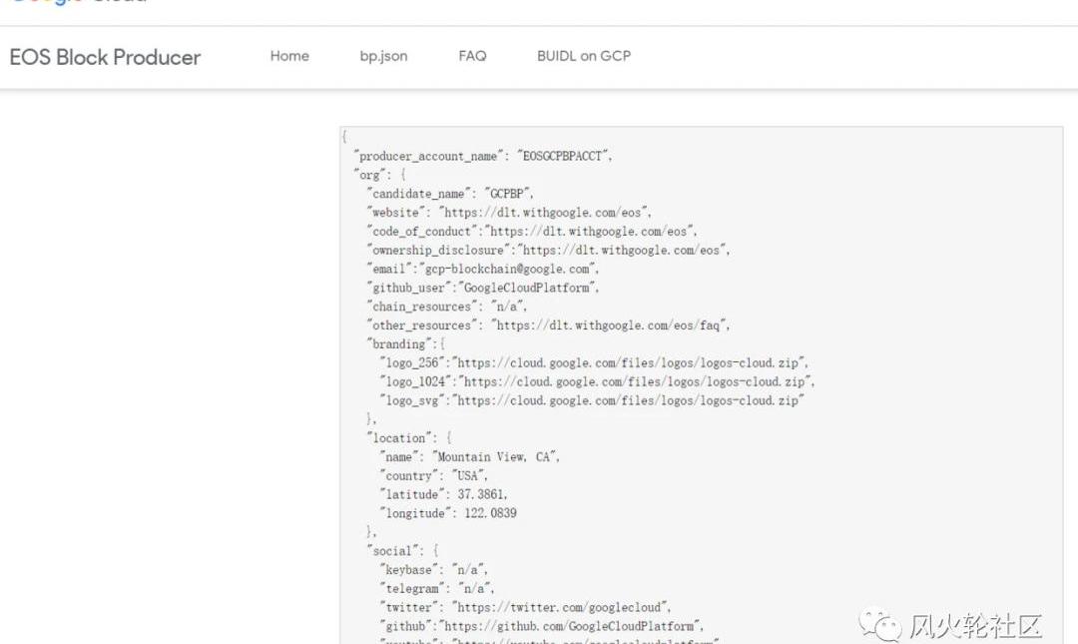Click the "website" URL line
The width and height of the screenshot is (1078, 644).
pos(509,213)
